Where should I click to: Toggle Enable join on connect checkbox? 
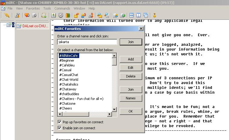tap(59, 128)
